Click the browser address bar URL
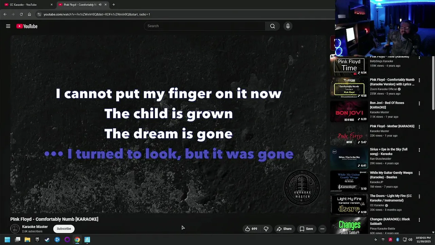435x245 pixels. tap(97, 14)
